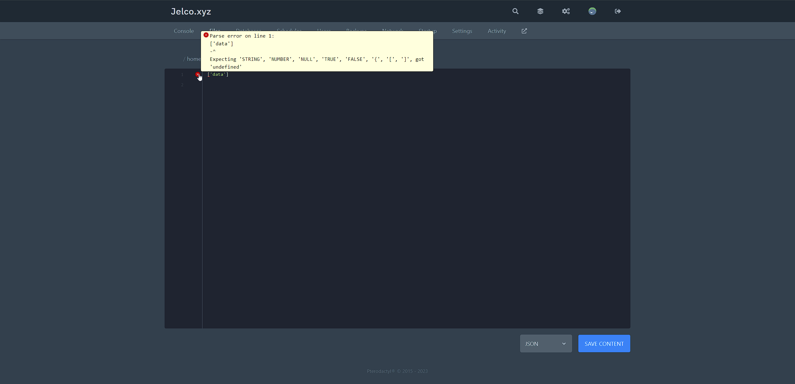Screen dimensions: 795x384
Task: Navigate to home breadcrumb
Action: (x=193, y=59)
